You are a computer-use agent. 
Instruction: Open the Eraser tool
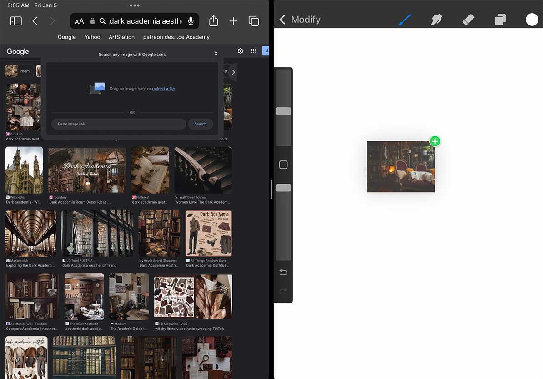pyautogui.click(x=468, y=20)
